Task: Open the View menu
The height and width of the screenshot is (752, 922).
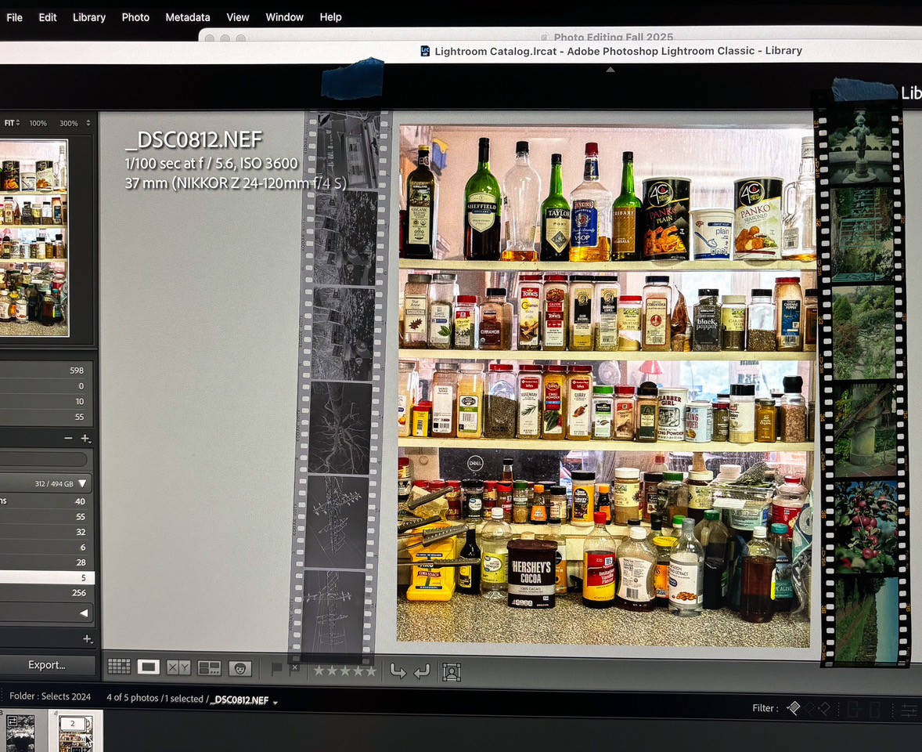Action: coord(238,17)
